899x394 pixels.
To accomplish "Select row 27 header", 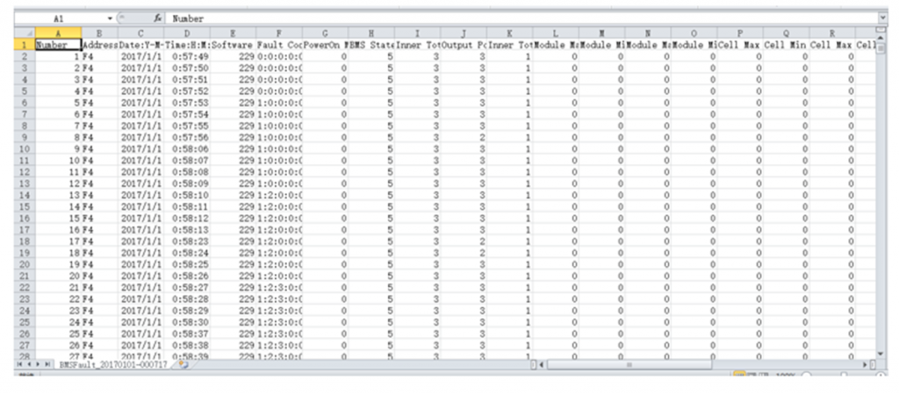I will pyautogui.click(x=24, y=346).
